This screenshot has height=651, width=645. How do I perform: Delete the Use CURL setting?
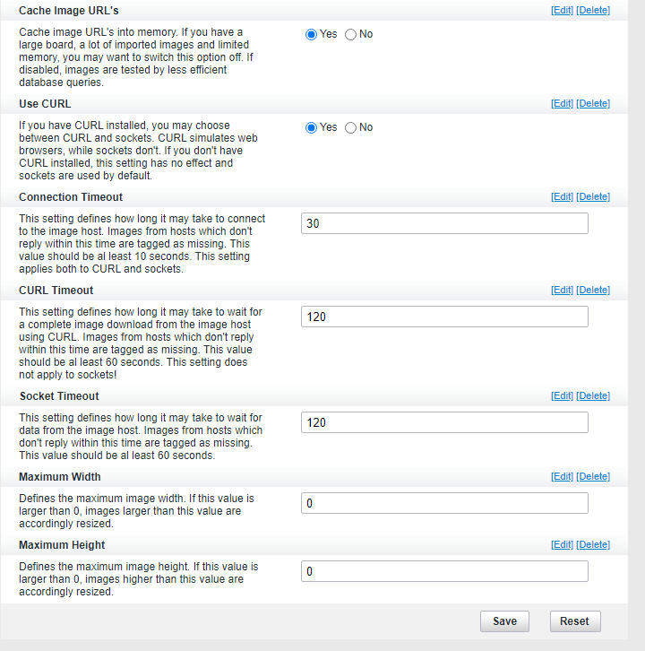pyautogui.click(x=593, y=103)
